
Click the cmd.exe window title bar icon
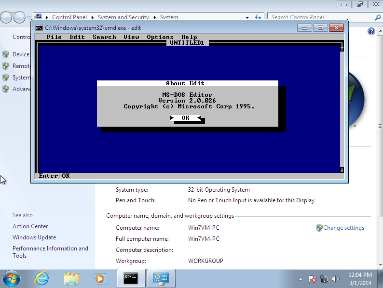[39, 28]
